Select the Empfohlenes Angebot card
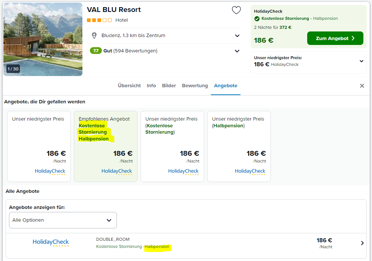Viewport: 372px width, 261px height. tap(106, 146)
